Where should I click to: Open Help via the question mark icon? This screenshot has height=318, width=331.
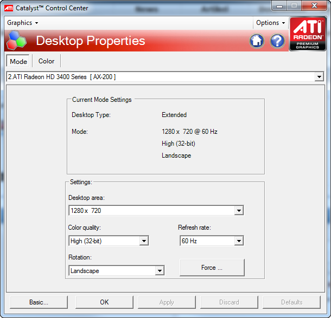(x=277, y=41)
